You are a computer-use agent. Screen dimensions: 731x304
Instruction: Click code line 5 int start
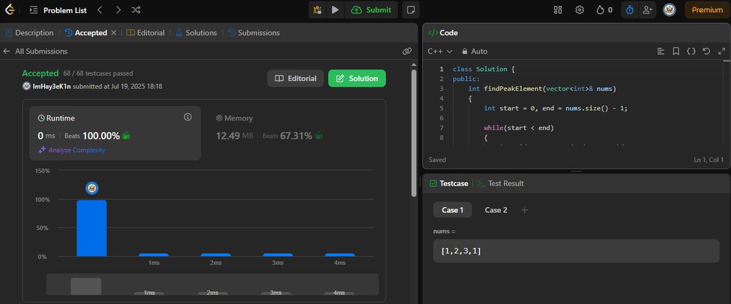tap(556, 108)
